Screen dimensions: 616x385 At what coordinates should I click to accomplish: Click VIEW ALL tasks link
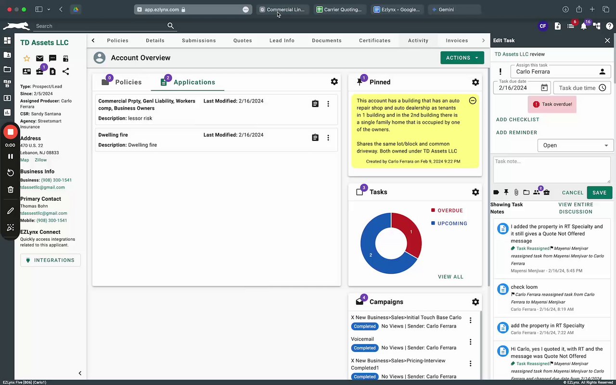click(450, 277)
